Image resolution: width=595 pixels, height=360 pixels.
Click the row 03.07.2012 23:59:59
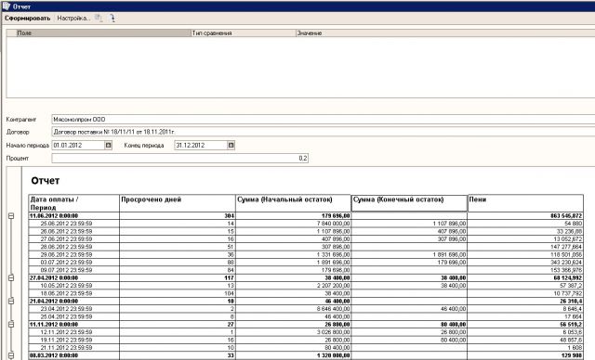pos(306,263)
